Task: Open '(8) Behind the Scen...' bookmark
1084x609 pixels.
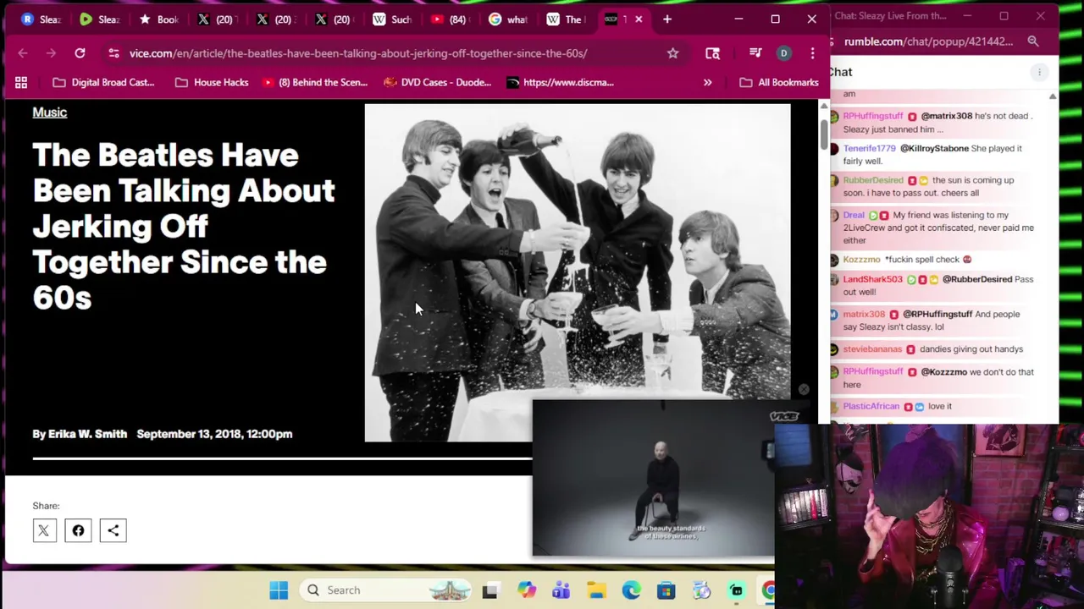Action: [x=314, y=82]
